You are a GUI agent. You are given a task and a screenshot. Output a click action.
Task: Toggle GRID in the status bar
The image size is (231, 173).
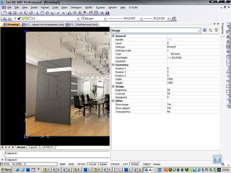point(71,164)
